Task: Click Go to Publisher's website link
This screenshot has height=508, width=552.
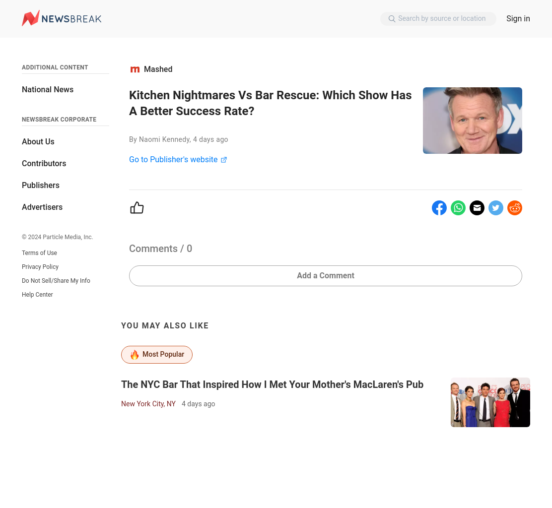Action: point(173,160)
